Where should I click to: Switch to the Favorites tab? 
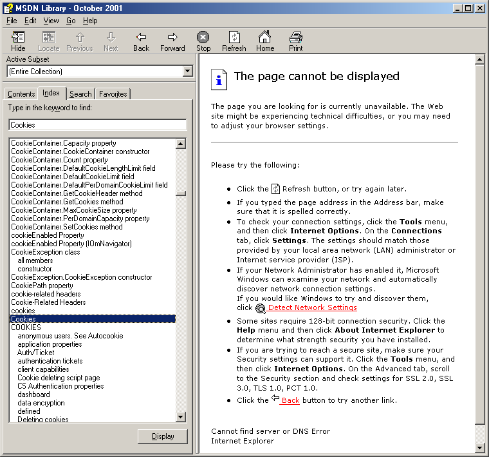pyautogui.click(x=113, y=94)
